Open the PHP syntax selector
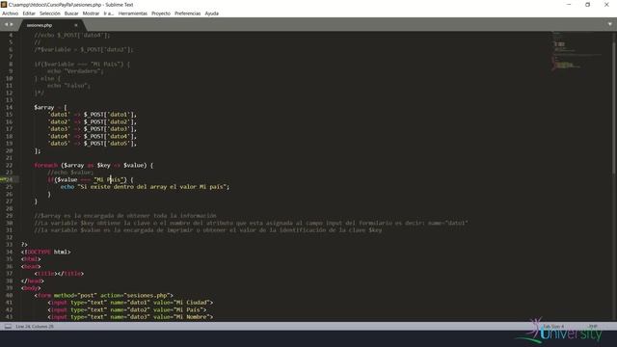This screenshot has width=617, height=347. pos(593,326)
